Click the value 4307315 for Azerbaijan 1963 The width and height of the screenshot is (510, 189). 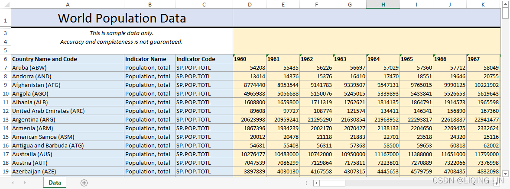tap(350, 171)
